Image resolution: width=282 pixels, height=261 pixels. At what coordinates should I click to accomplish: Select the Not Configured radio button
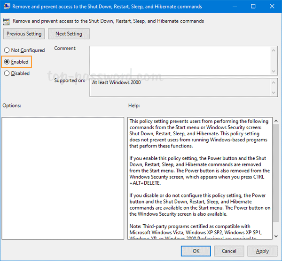[7, 50]
